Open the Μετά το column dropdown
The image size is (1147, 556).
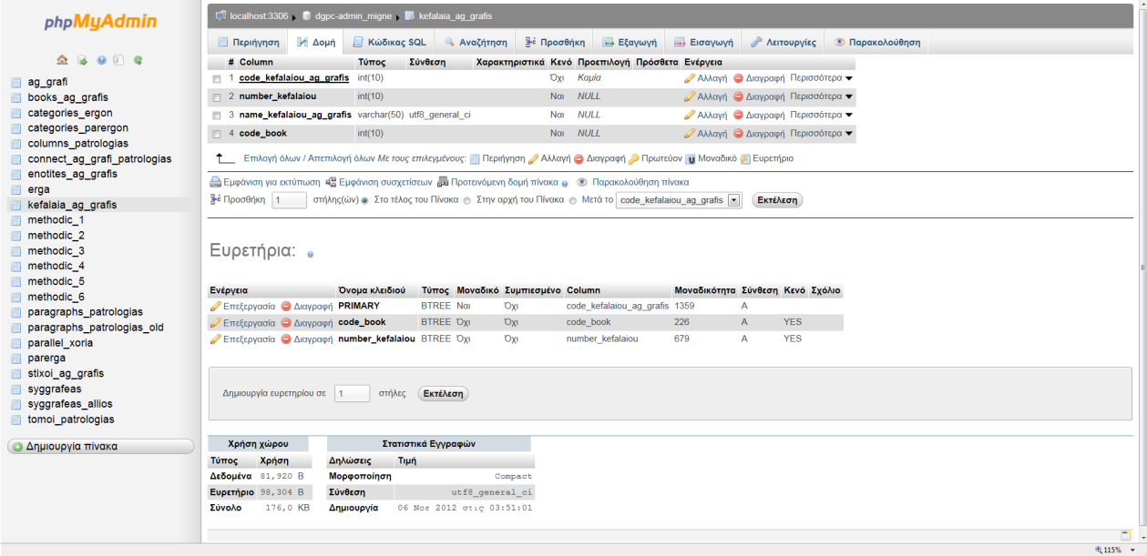tap(680, 200)
